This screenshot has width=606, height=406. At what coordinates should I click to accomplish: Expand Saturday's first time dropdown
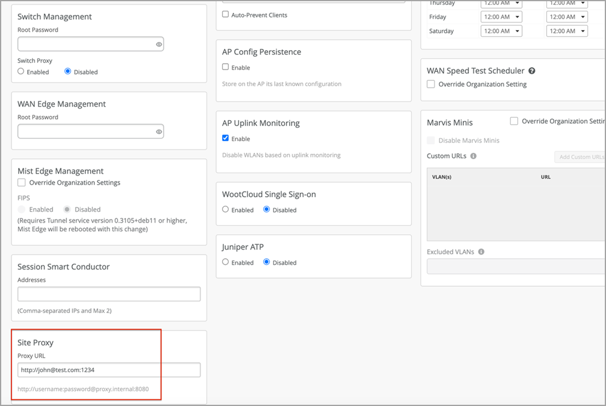[501, 31]
